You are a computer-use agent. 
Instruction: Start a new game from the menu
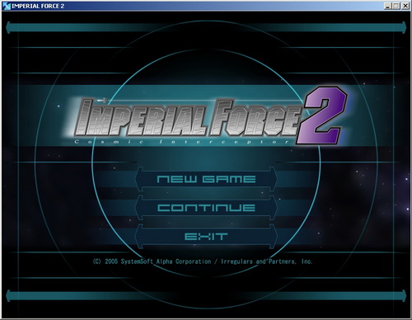(x=206, y=179)
